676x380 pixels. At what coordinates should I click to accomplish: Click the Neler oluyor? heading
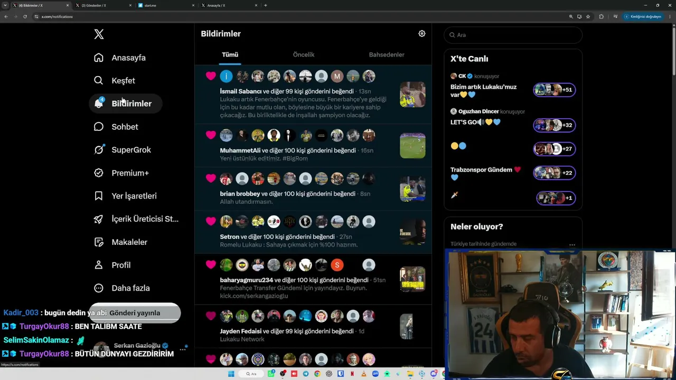click(x=477, y=226)
